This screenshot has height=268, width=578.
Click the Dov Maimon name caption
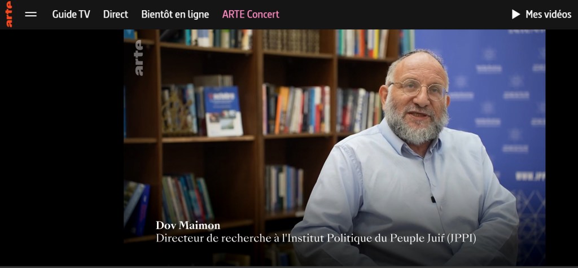click(x=188, y=225)
